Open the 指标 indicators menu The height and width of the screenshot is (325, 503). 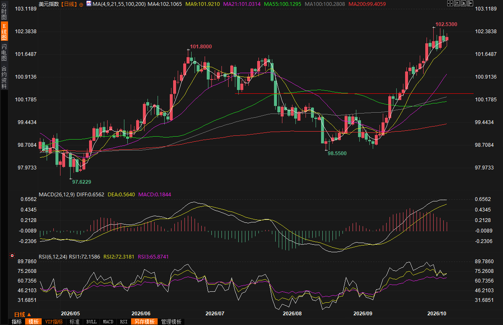click(x=17, y=322)
